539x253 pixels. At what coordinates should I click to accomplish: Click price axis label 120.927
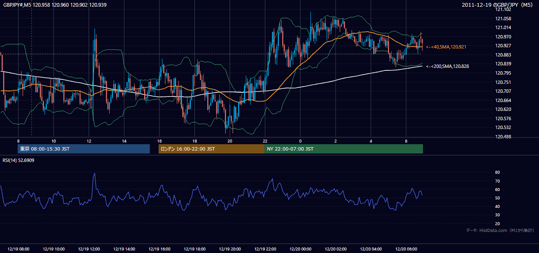503,46
